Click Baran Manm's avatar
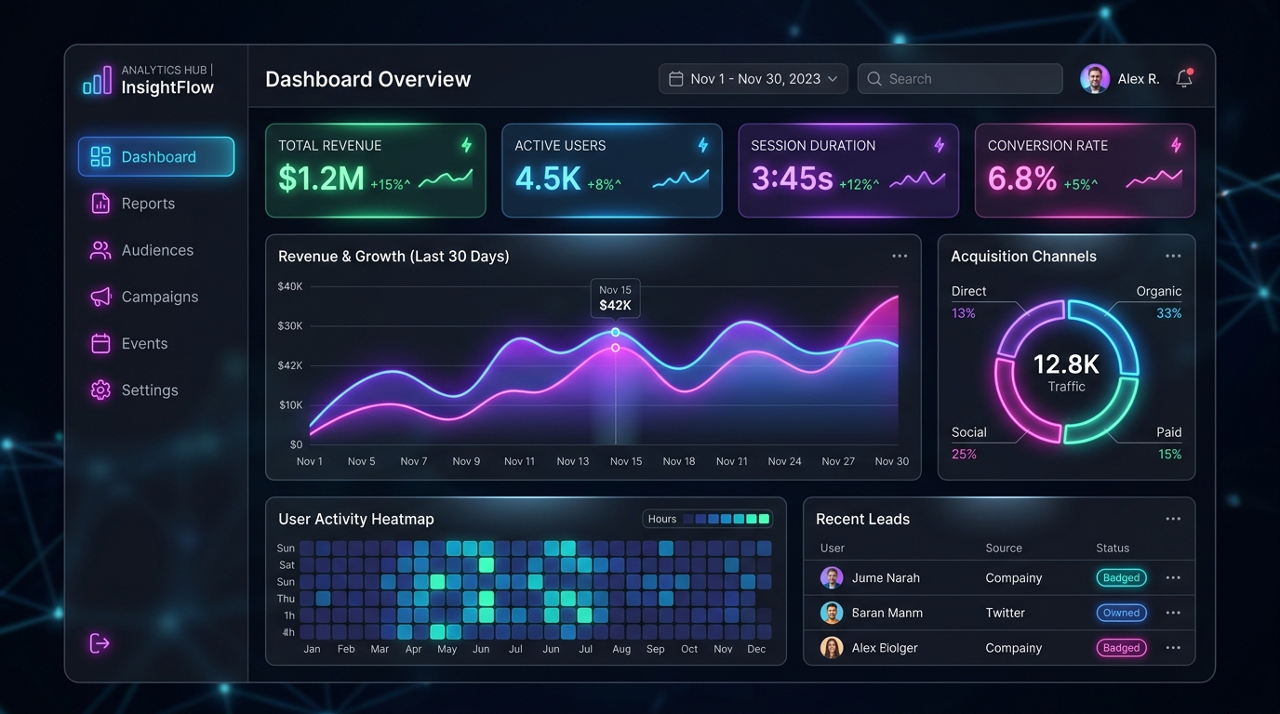 (832, 613)
